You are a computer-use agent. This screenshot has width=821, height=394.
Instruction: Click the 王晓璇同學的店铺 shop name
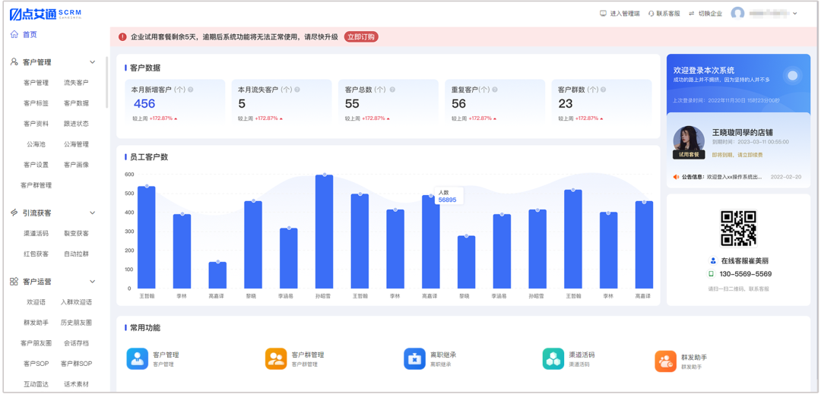pyautogui.click(x=743, y=132)
